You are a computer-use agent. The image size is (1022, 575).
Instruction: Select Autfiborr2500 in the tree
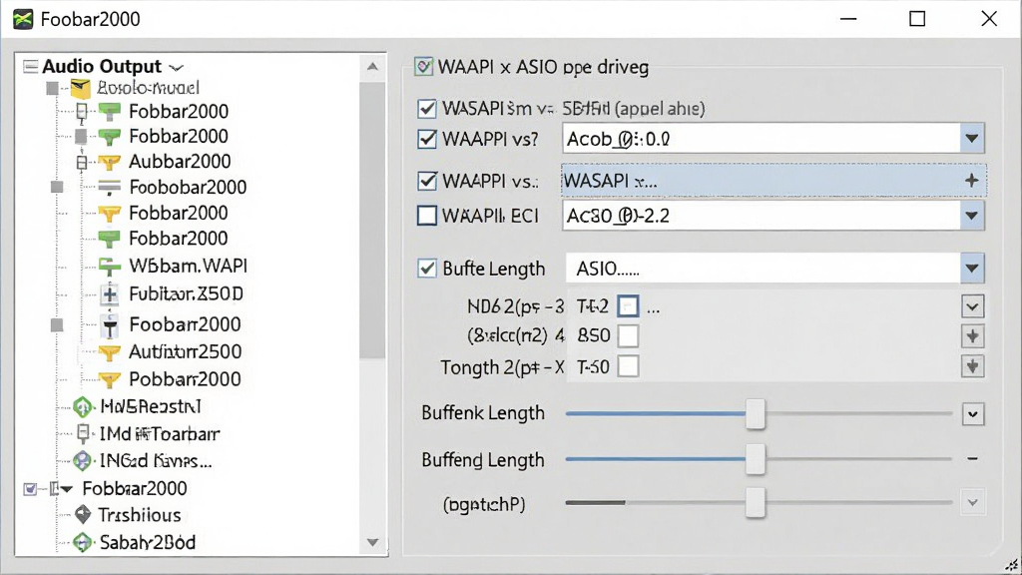click(185, 352)
